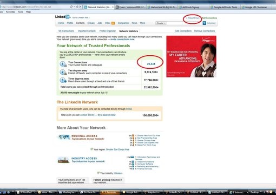Click the try a search now link

pos(107,115)
